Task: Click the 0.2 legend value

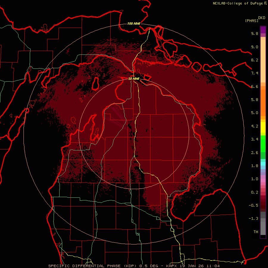Action: (x=255, y=192)
